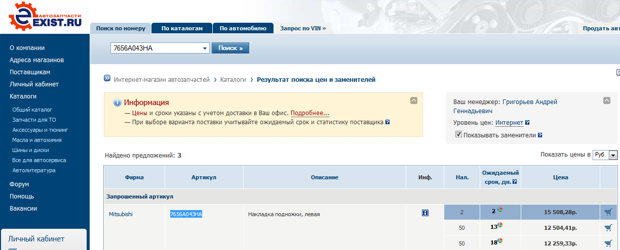Open the help icon beside Показывать заменители
The image size is (620, 250).
point(540,135)
